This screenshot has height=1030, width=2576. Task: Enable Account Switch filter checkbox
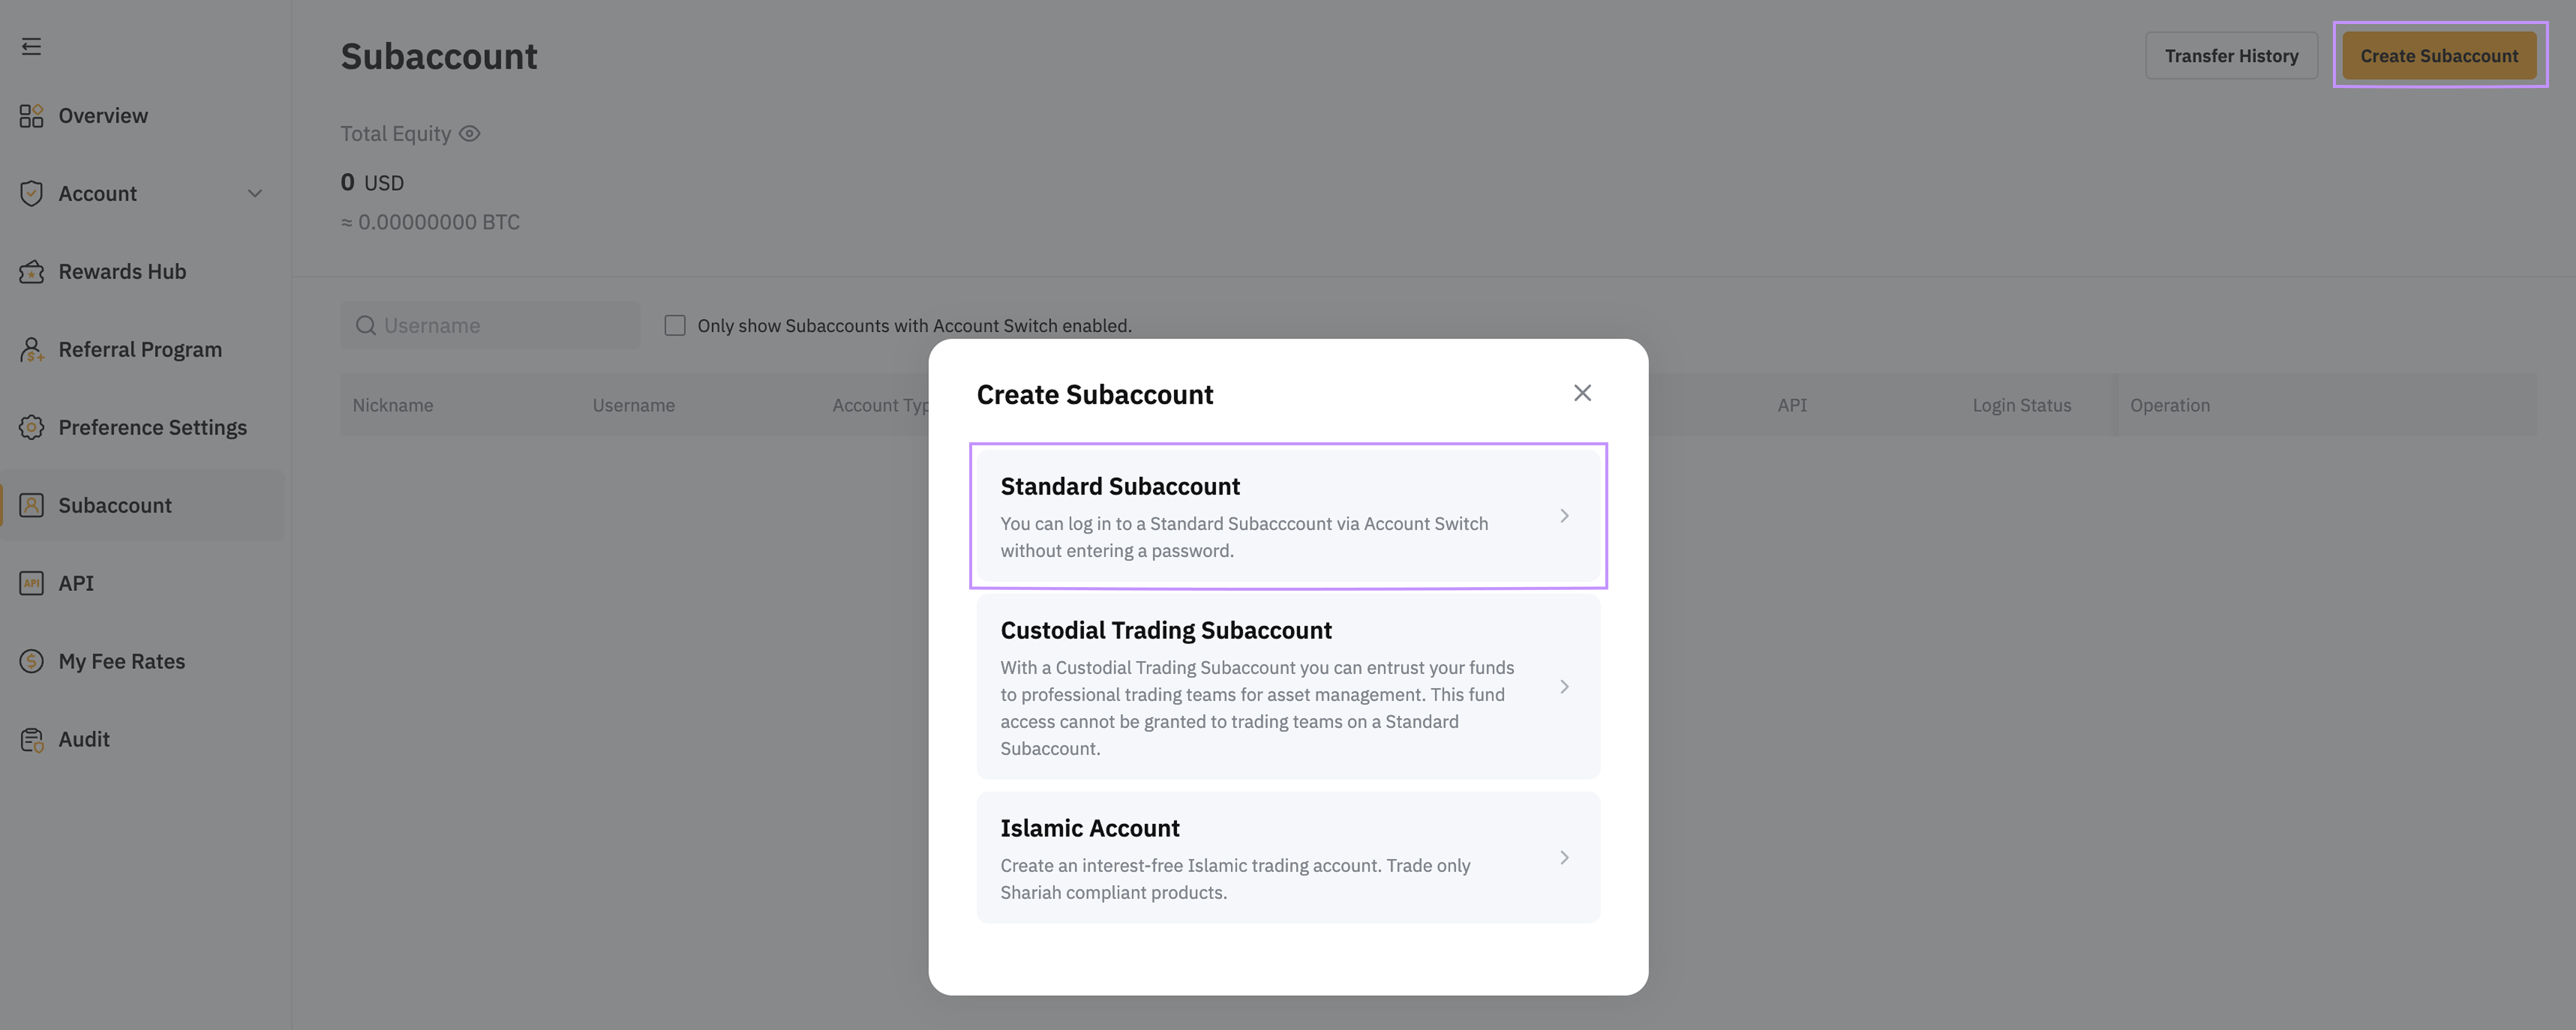pyautogui.click(x=675, y=326)
